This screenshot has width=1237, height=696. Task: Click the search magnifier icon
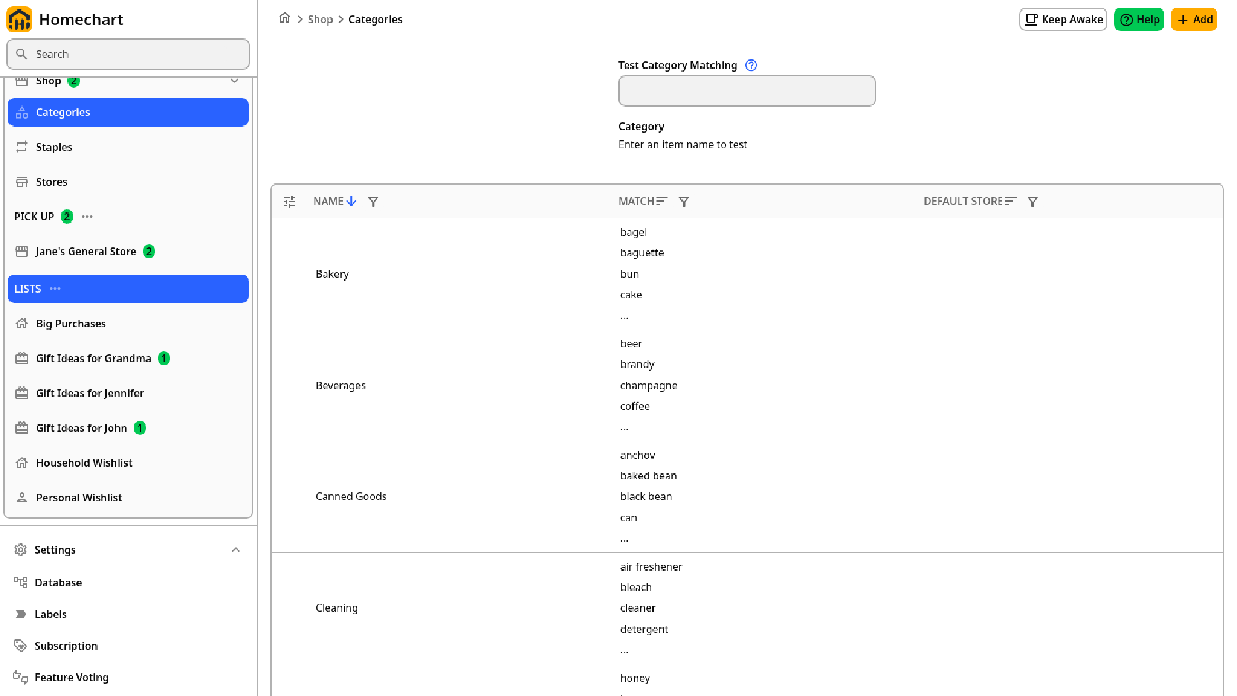tap(22, 54)
